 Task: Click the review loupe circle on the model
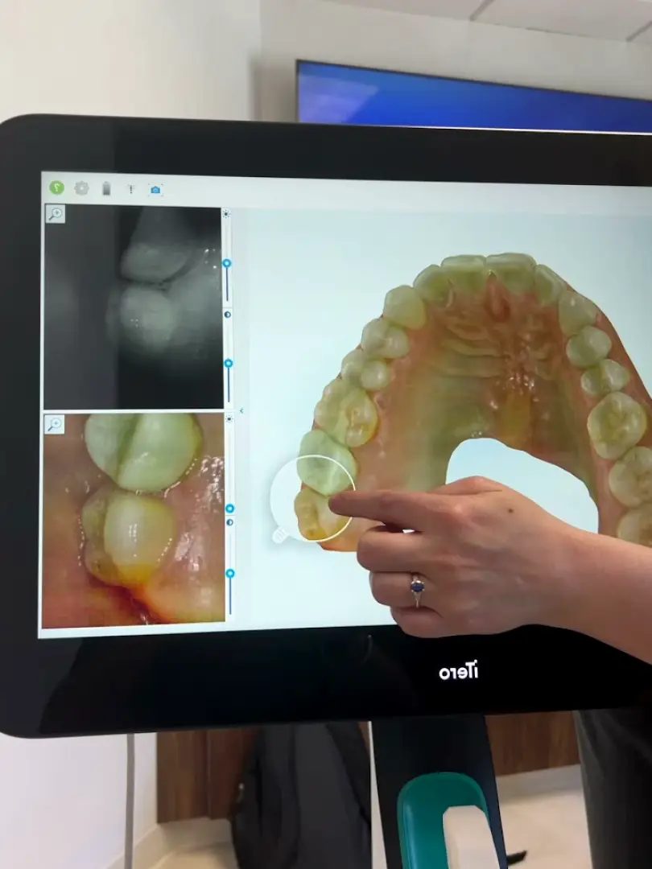(x=312, y=498)
